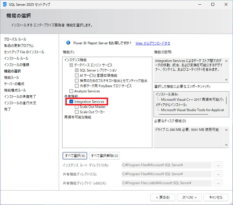Select 機能ルール step in sidebar
Screen dimensions: 233x205
click(12, 78)
